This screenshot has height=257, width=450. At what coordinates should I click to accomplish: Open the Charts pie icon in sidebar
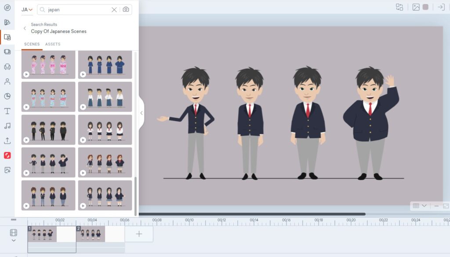(7, 96)
